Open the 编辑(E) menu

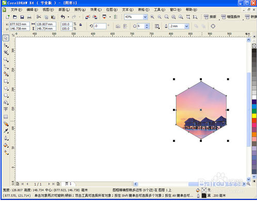tap(32, 10)
